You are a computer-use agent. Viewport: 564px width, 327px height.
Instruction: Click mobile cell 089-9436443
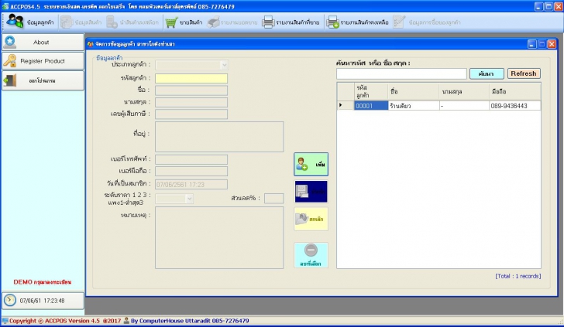(515, 106)
